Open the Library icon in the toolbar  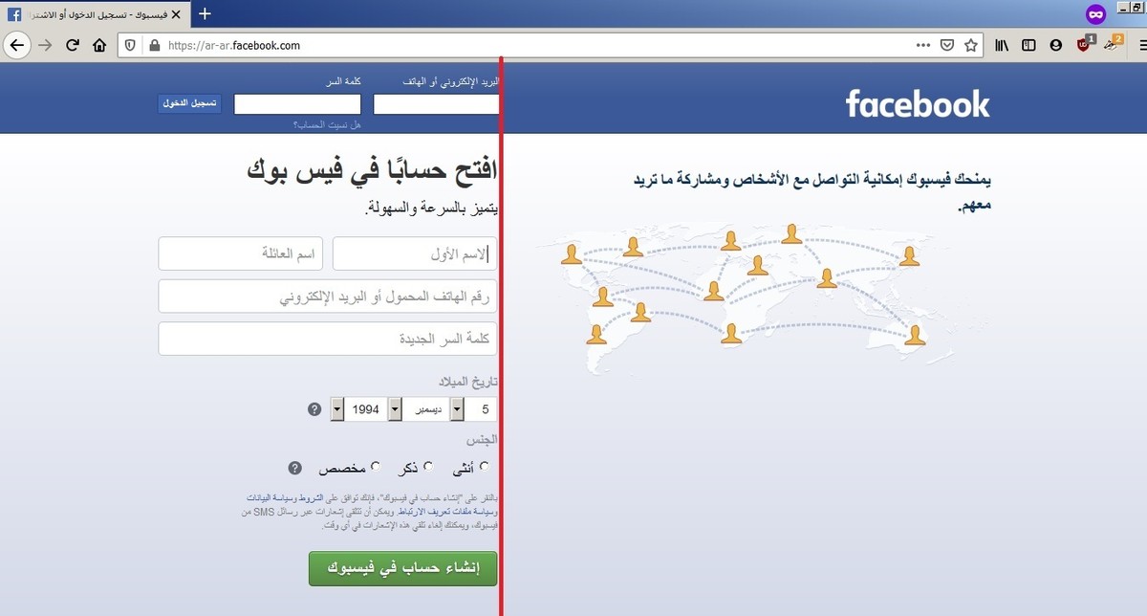click(x=1002, y=45)
